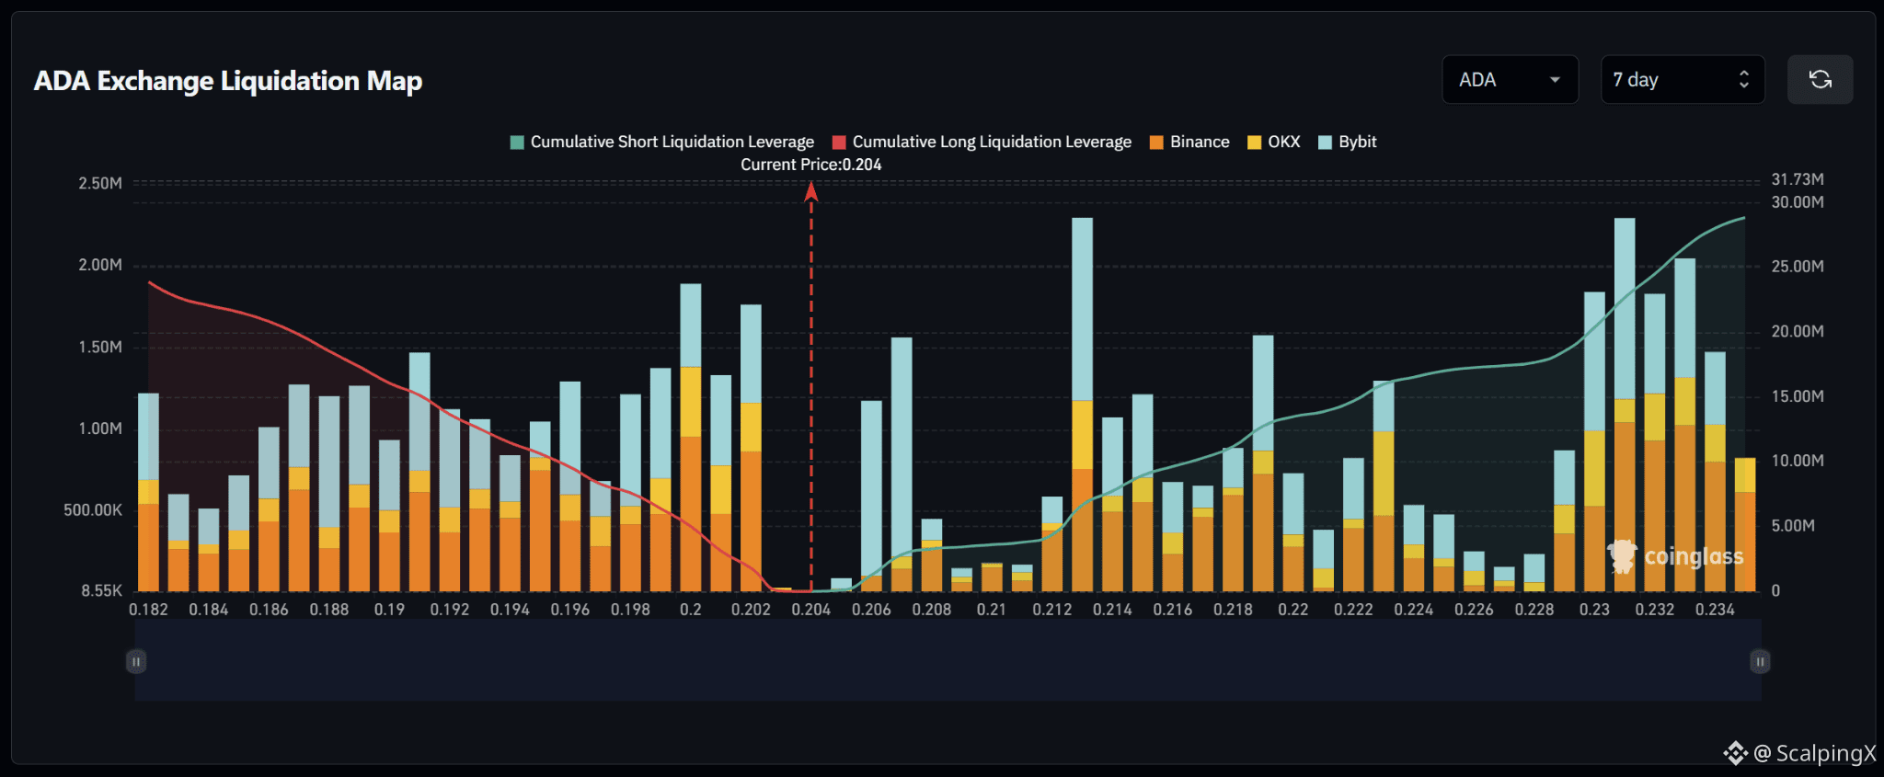Open the 7 day period selector
The image size is (1884, 777).
pos(1683,80)
